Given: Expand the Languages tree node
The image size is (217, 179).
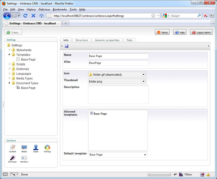Looking at the screenshot, I should pyautogui.click(x=9, y=74).
